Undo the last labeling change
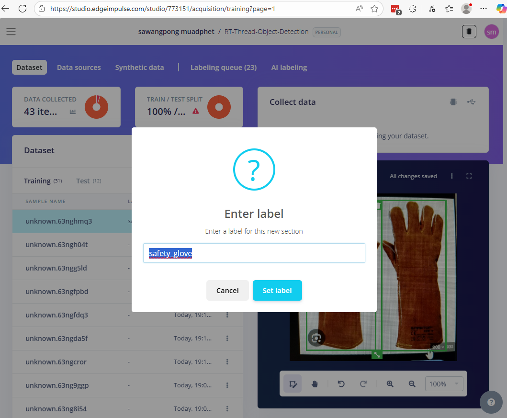Viewport: 507px width, 418px height. click(341, 384)
